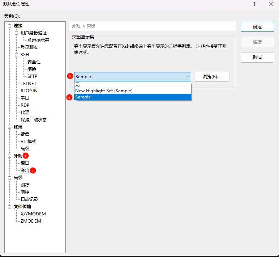Select the 文件传输 category

pyautogui.click(x=22, y=207)
